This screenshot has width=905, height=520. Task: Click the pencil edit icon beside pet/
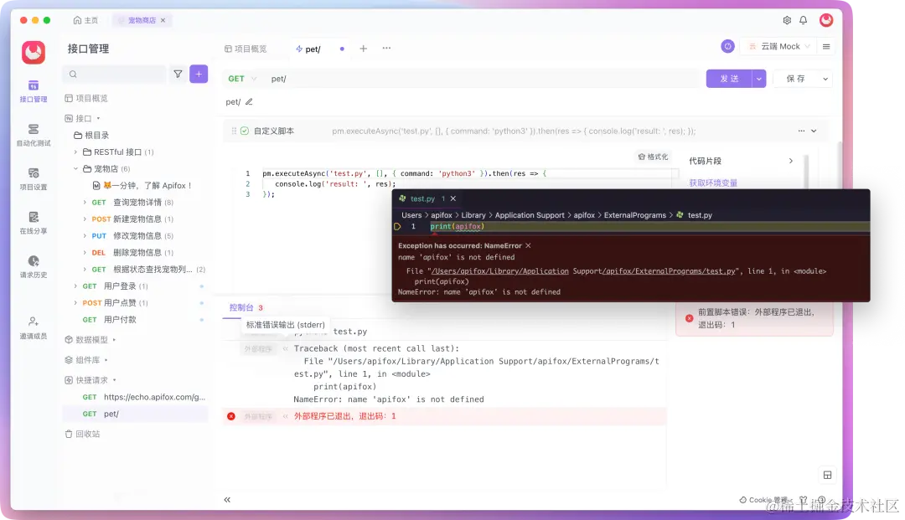[x=249, y=102]
